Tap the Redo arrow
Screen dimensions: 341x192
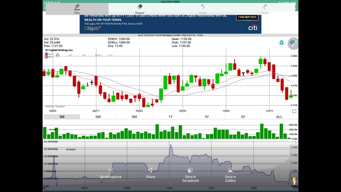265,9
